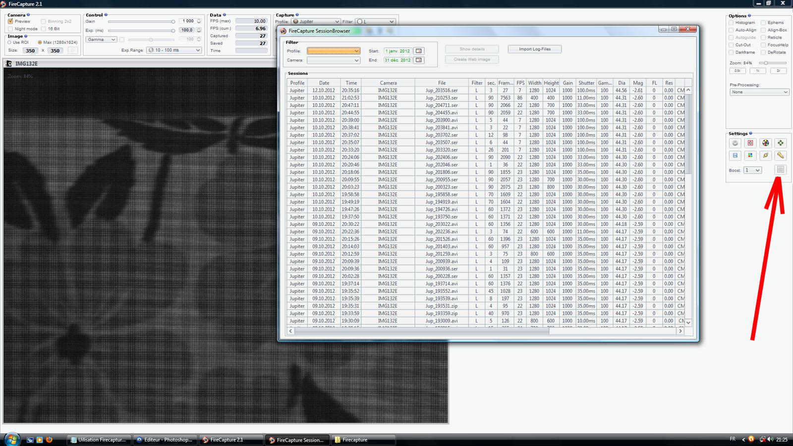This screenshot has height=446, width=793.
Task: Click the Show details button
Action: [472, 49]
